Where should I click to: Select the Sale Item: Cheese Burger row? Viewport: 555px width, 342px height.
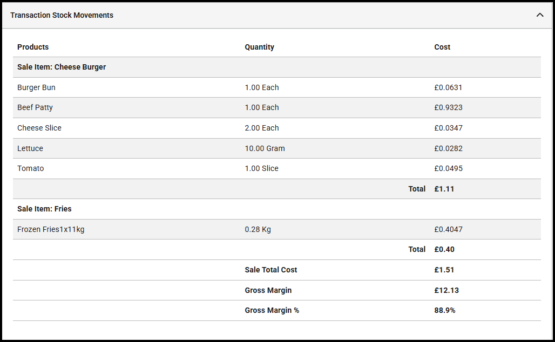pyautogui.click(x=62, y=67)
